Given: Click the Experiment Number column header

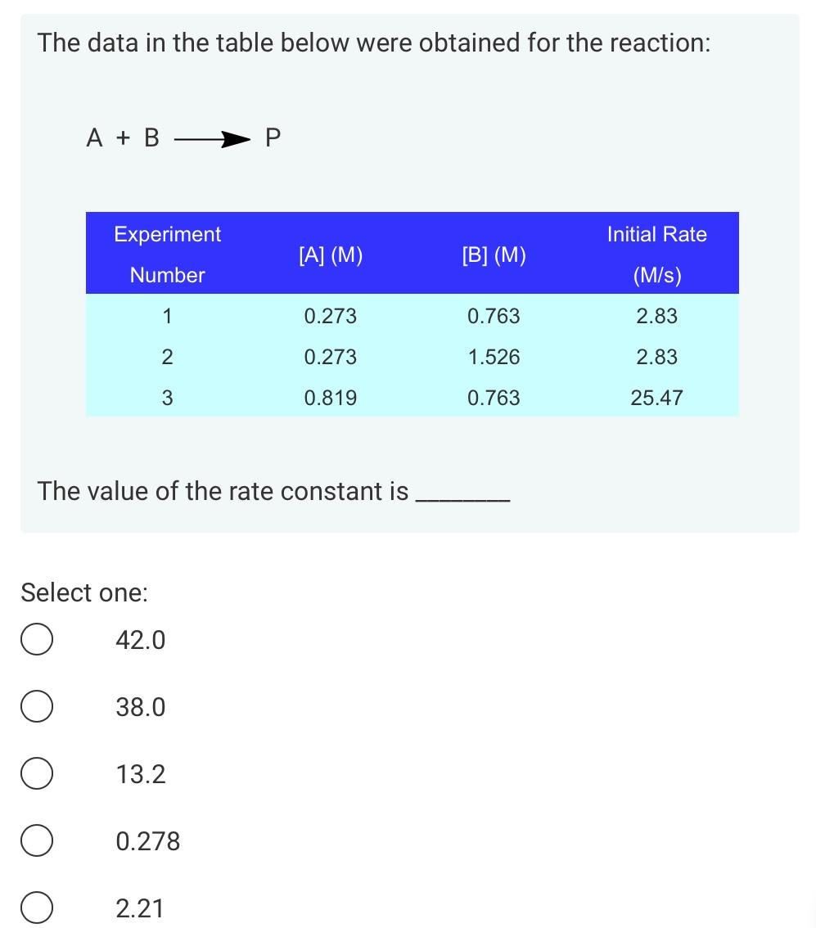Looking at the screenshot, I should [167, 254].
